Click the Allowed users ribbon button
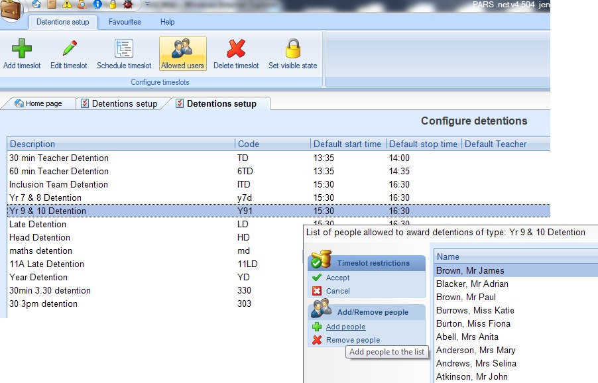The image size is (598, 383). [x=182, y=53]
